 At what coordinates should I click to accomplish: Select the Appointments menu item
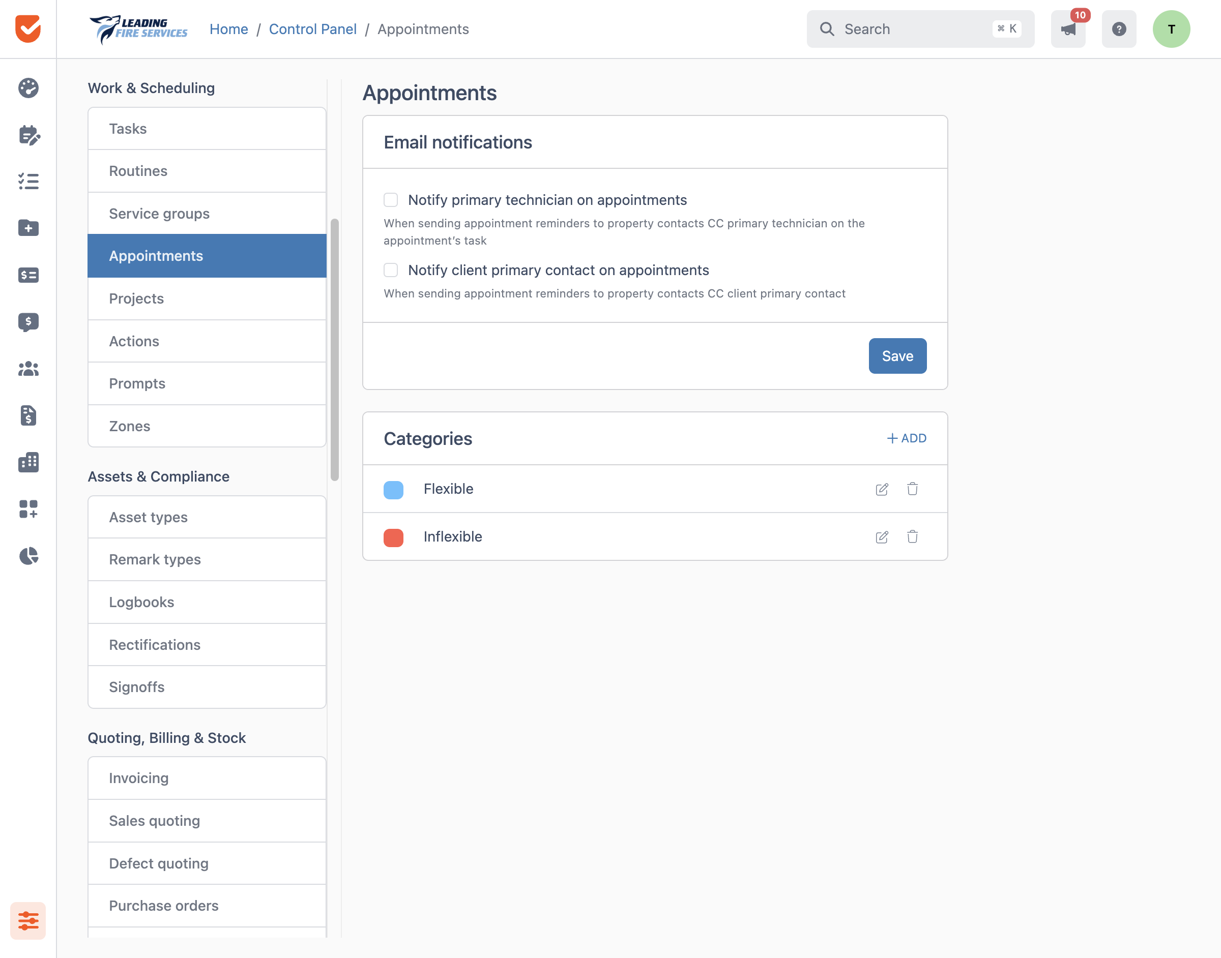[x=207, y=256]
